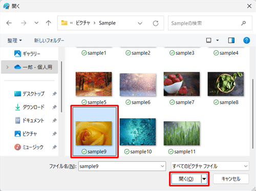Toggle the preview pane icon
Viewport: 256px width, 191px height.
point(231,40)
